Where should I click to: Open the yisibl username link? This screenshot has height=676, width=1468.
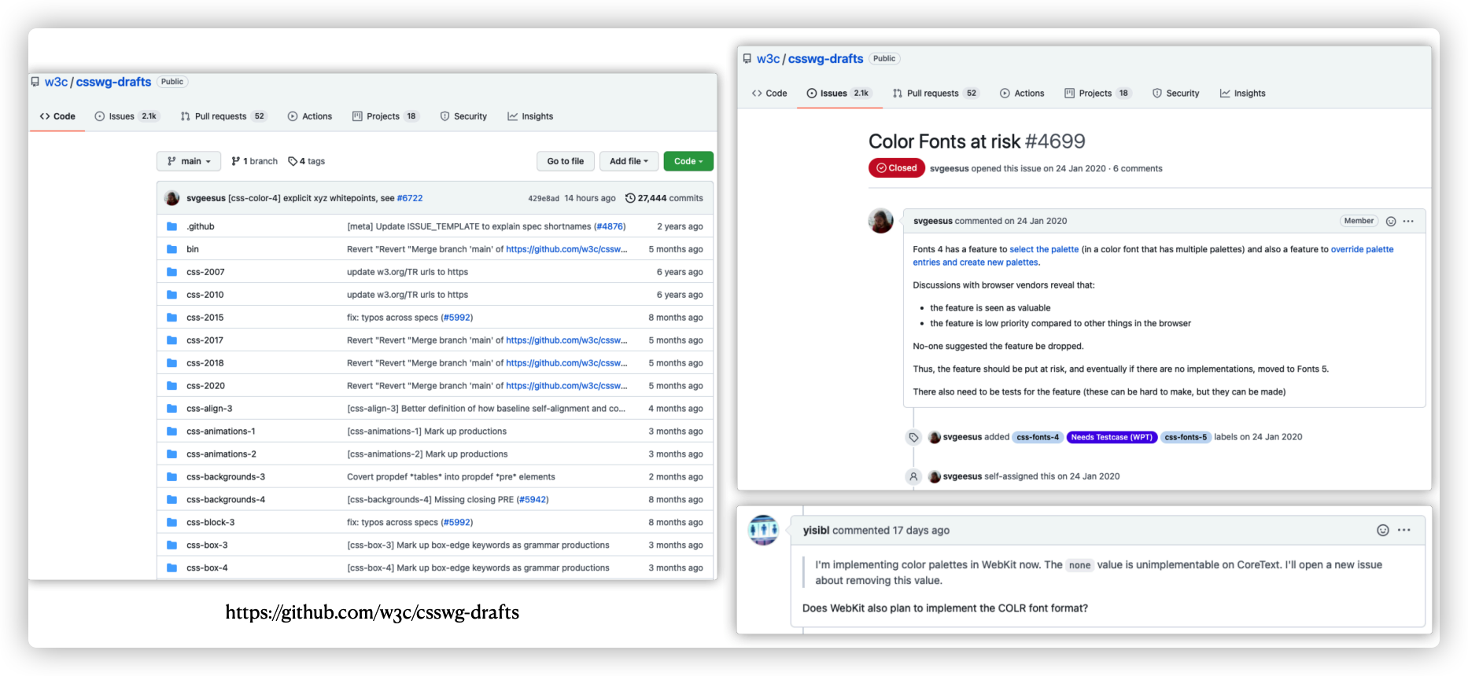[x=816, y=531]
